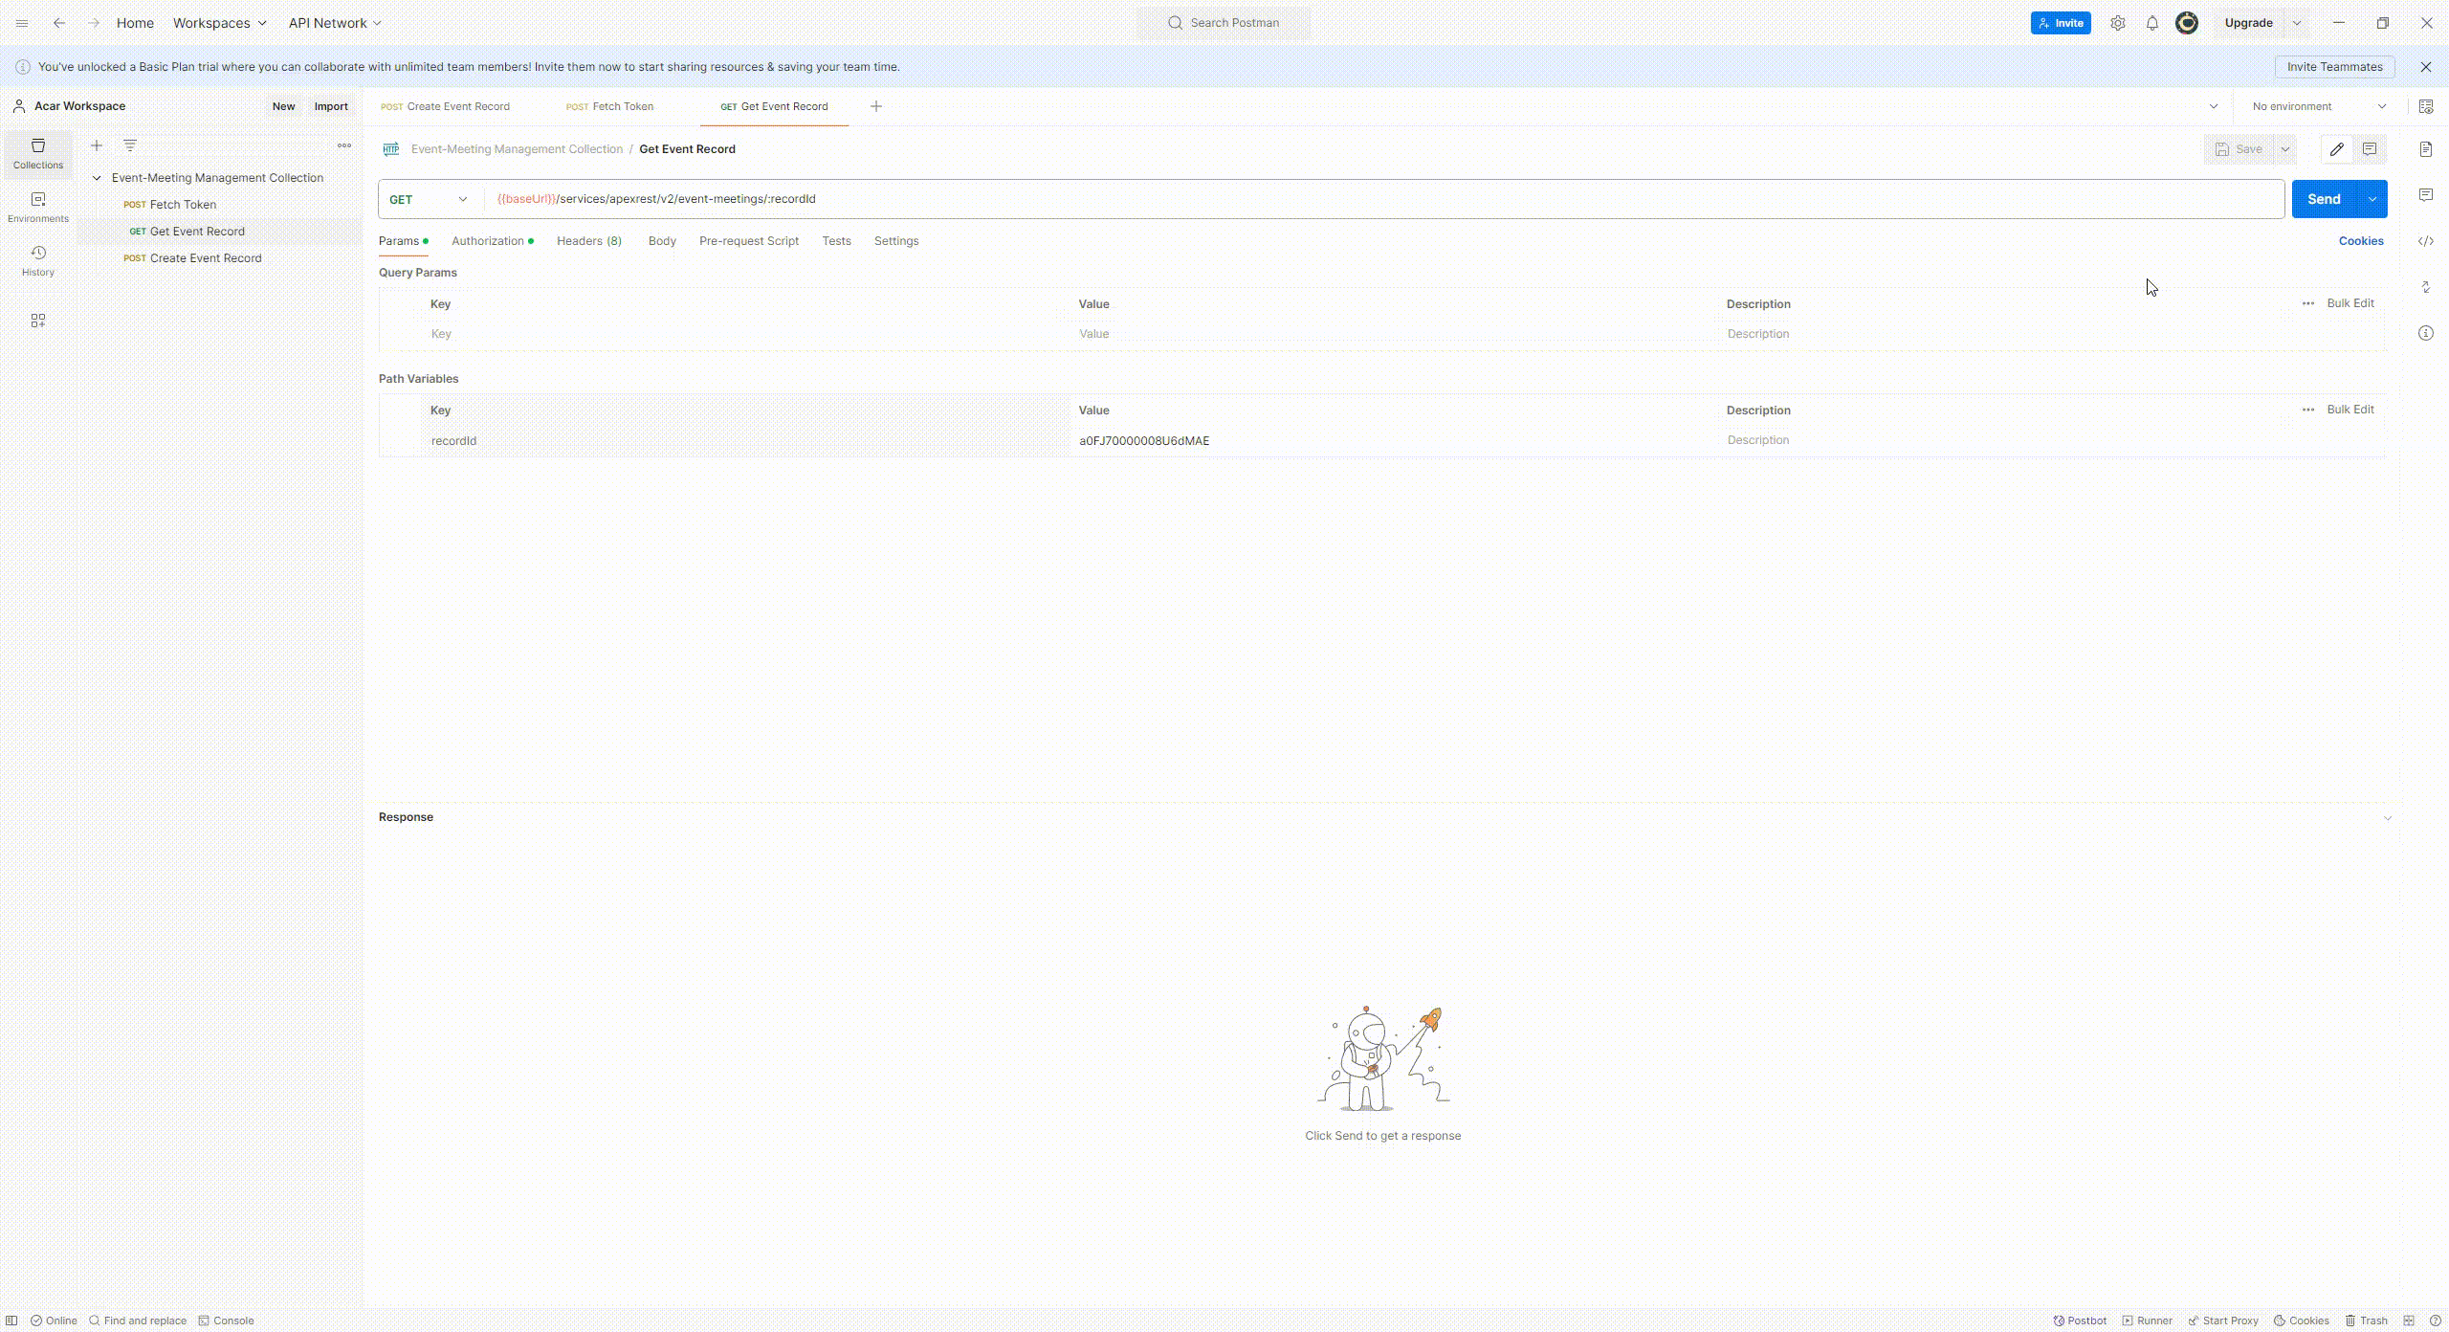Expand the Send button dropdown arrow
This screenshot has height=1332, width=2449.
(2372, 199)
